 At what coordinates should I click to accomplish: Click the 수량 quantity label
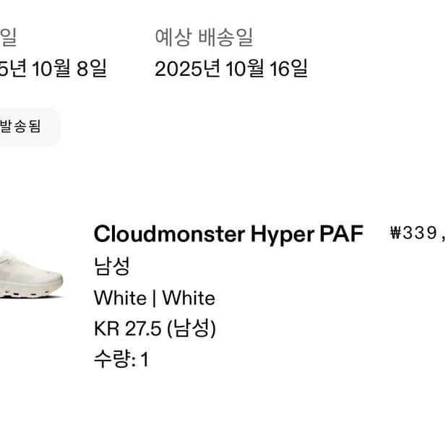tap(112, 359)
